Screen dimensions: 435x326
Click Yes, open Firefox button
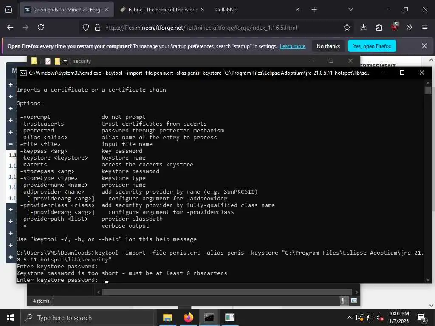372,46
